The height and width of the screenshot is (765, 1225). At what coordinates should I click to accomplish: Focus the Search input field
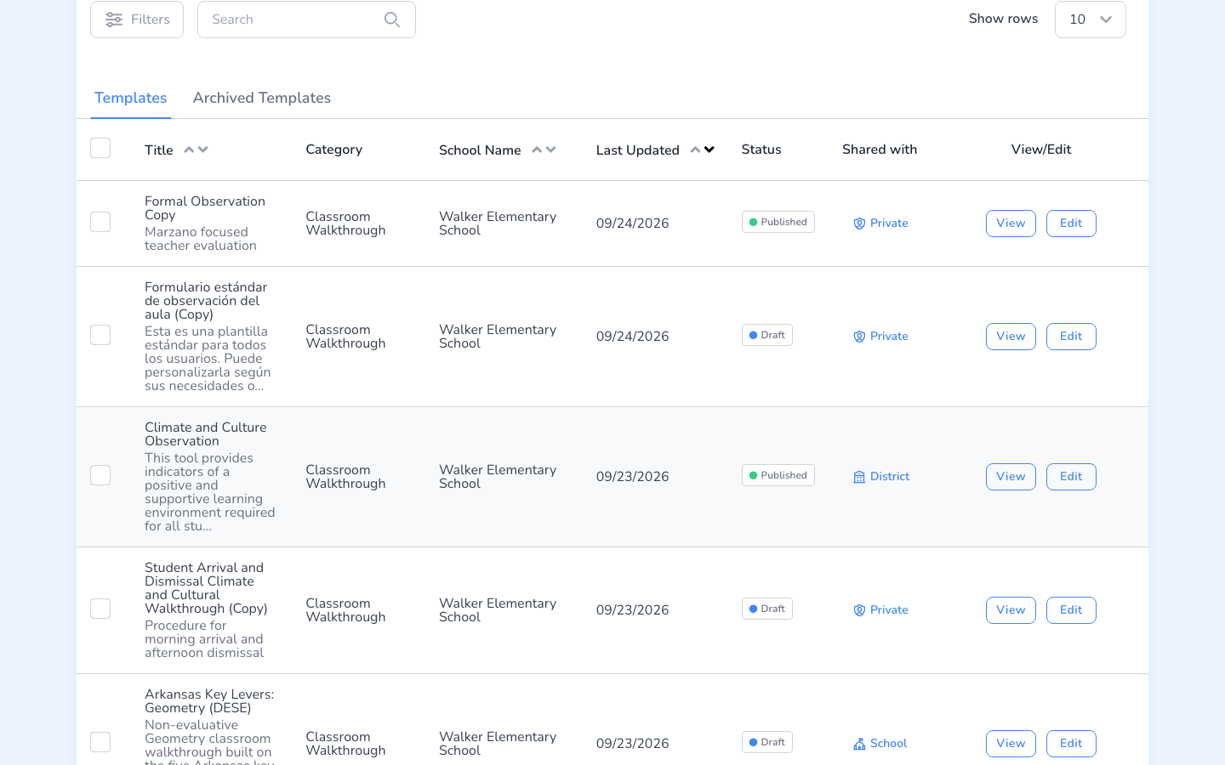coord(306,20)
